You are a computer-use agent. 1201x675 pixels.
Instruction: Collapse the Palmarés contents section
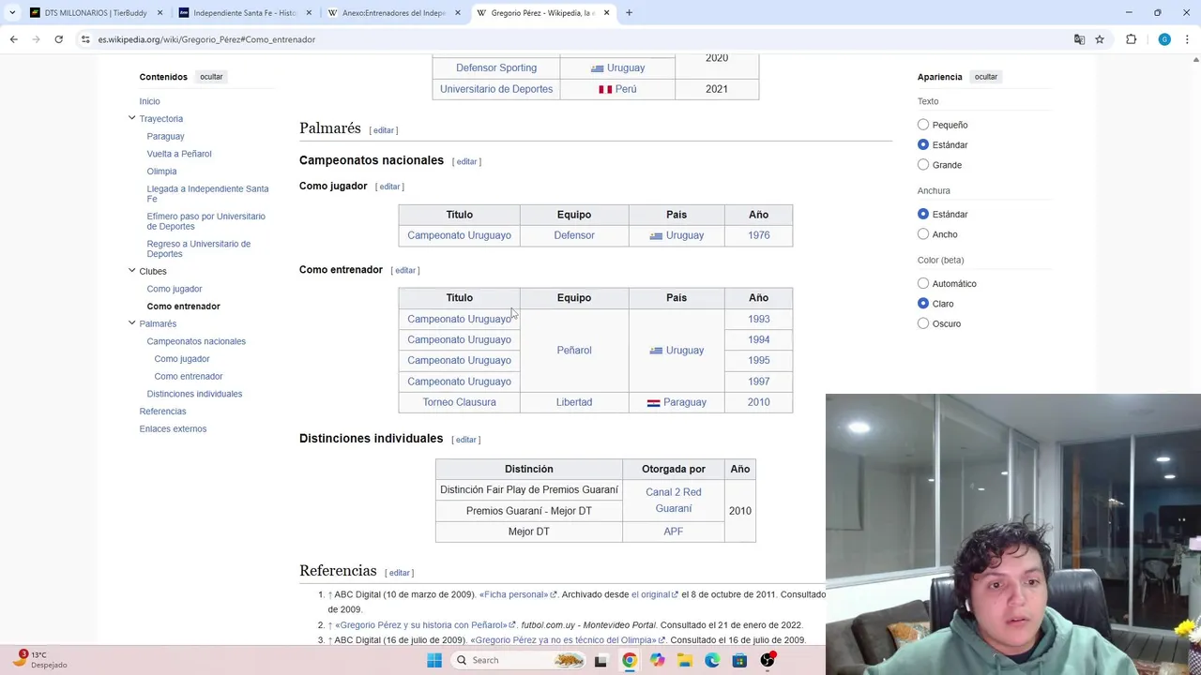tap(131, 323)
